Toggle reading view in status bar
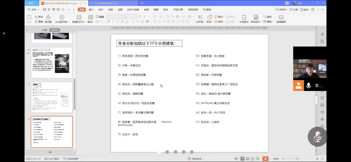This screenshot has height=162, width=351. pos(252,159)
